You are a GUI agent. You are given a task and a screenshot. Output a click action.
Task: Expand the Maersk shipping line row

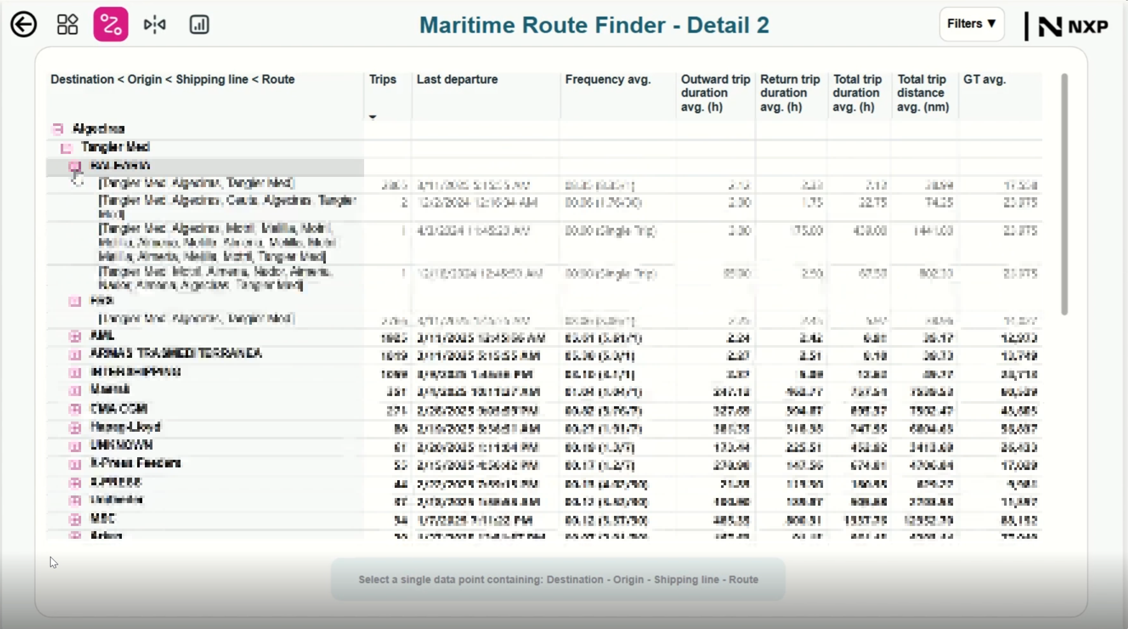75,390
